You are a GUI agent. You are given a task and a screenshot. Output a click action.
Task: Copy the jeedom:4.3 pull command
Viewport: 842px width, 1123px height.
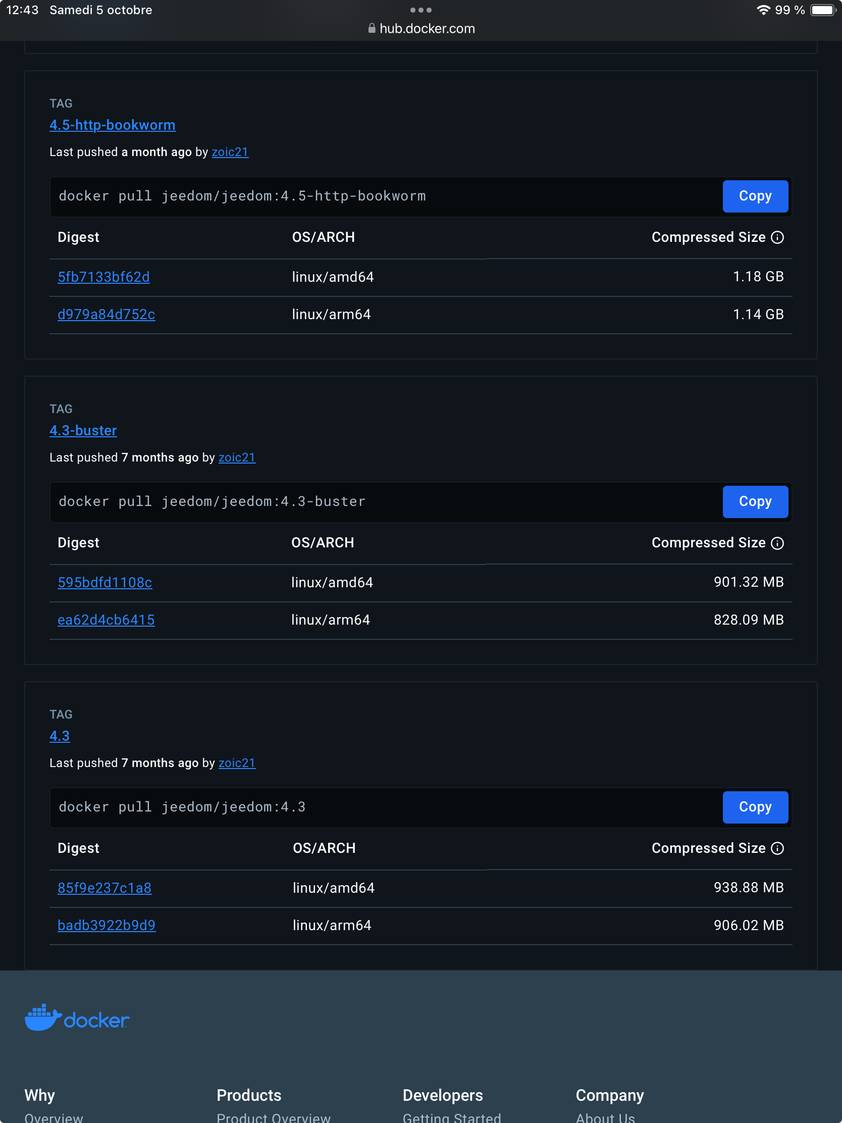[x=755, y=807]
